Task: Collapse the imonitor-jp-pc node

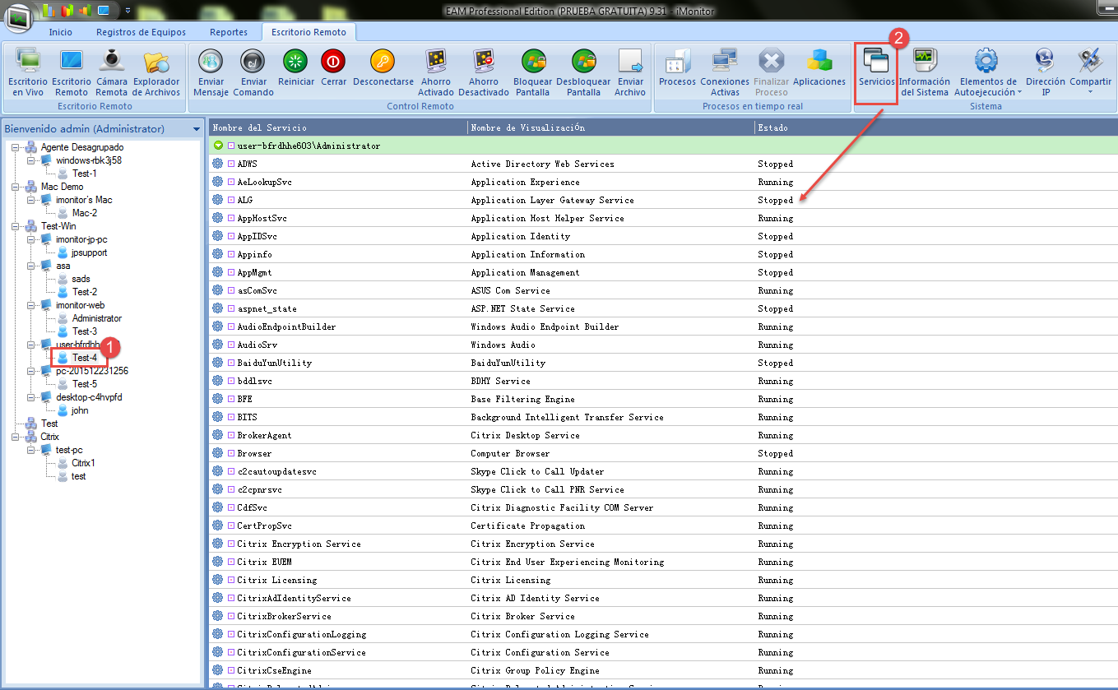Action: [30, 239]
